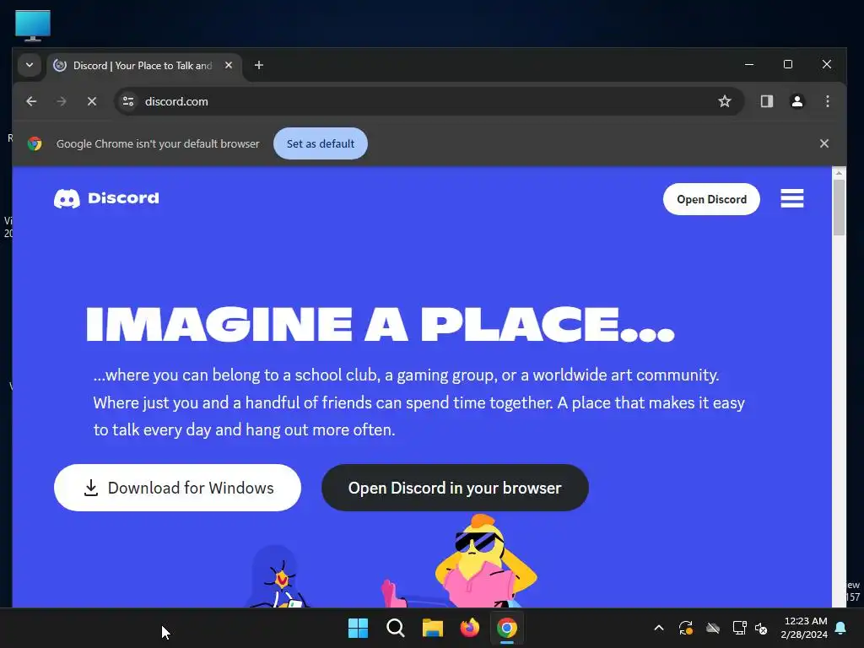Click the This PC desktop icon
Image resolution: width=864 pixels, height=648 pixels.
pos(33,25)
